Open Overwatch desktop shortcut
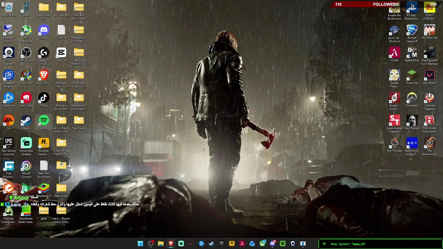Viewport: 443px width, 249px height. coord(412,100)
